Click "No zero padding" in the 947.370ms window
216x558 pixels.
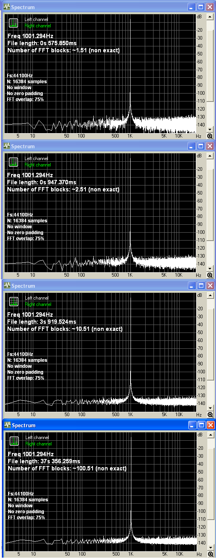tap(25, 232)
